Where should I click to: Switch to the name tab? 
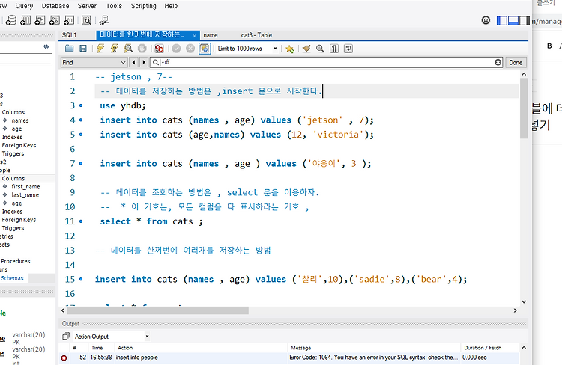(x=211, y=35)
